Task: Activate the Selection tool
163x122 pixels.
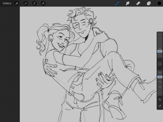Action: pyautogui.click(x=34, y=3)
